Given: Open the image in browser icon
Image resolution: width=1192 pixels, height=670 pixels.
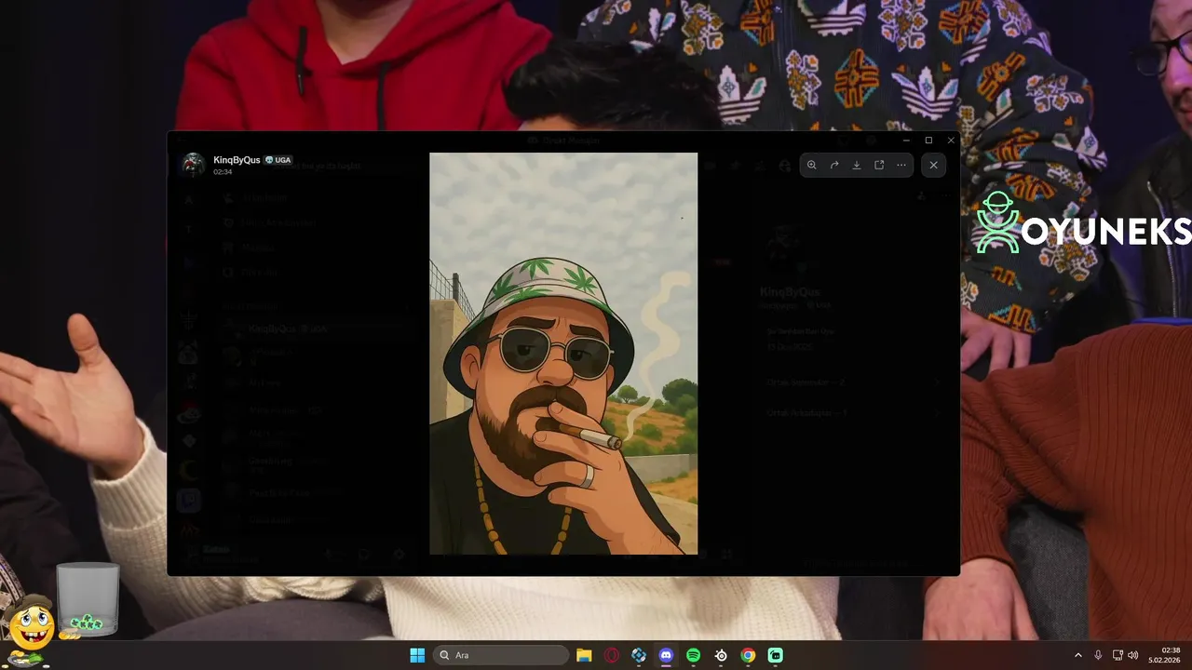Looking at the screenshot, I should (x=879, y=165).
